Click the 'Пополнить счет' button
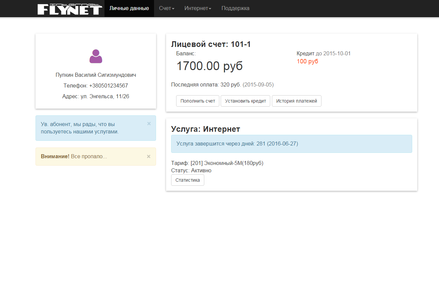The image size is (439, 291). pos(198,101)
